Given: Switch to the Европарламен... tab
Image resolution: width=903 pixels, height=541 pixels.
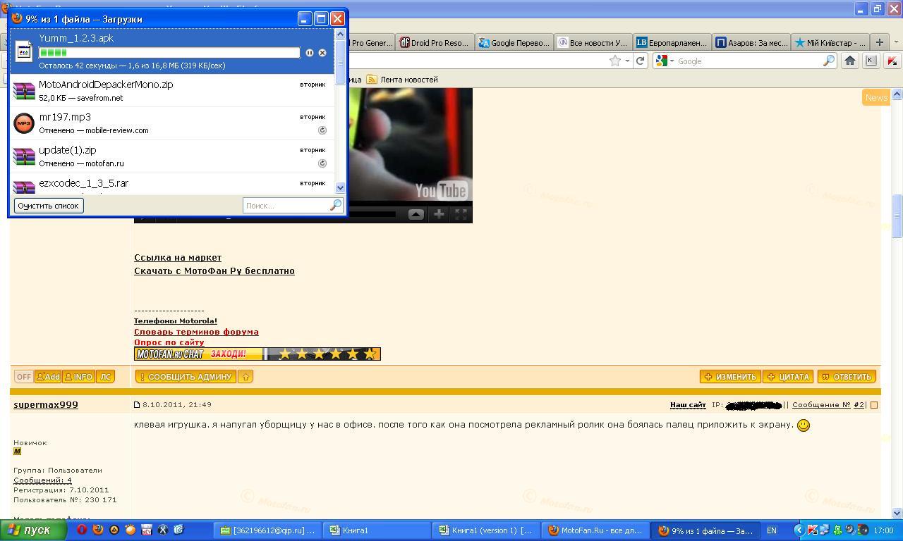Looking at the screenshot, I should [672, 42].
